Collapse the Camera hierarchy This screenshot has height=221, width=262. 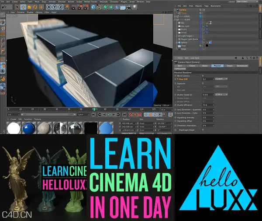pyautogui.click(x=175, y=10)
